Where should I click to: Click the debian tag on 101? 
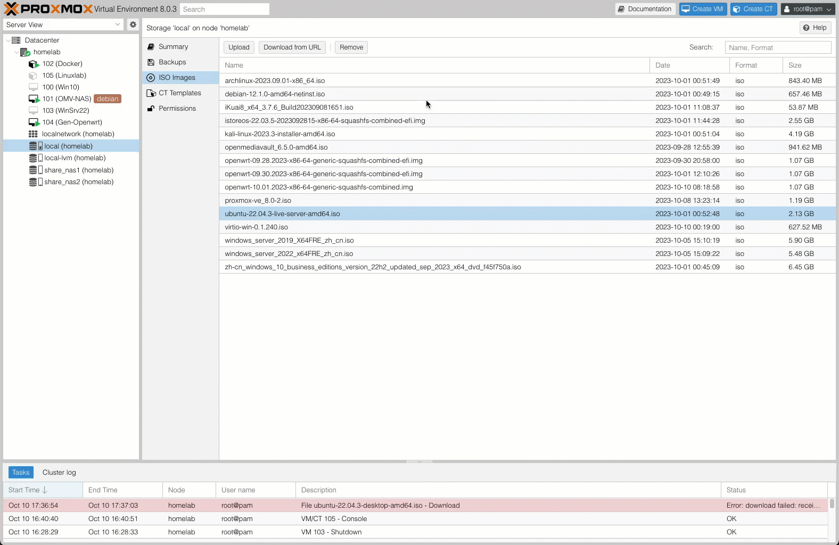point(108,99)
